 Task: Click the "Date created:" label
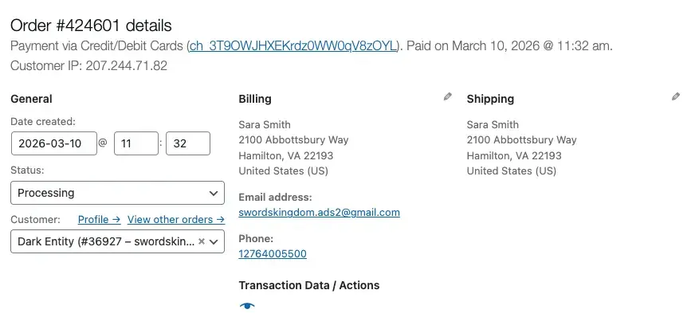[43, 122]
